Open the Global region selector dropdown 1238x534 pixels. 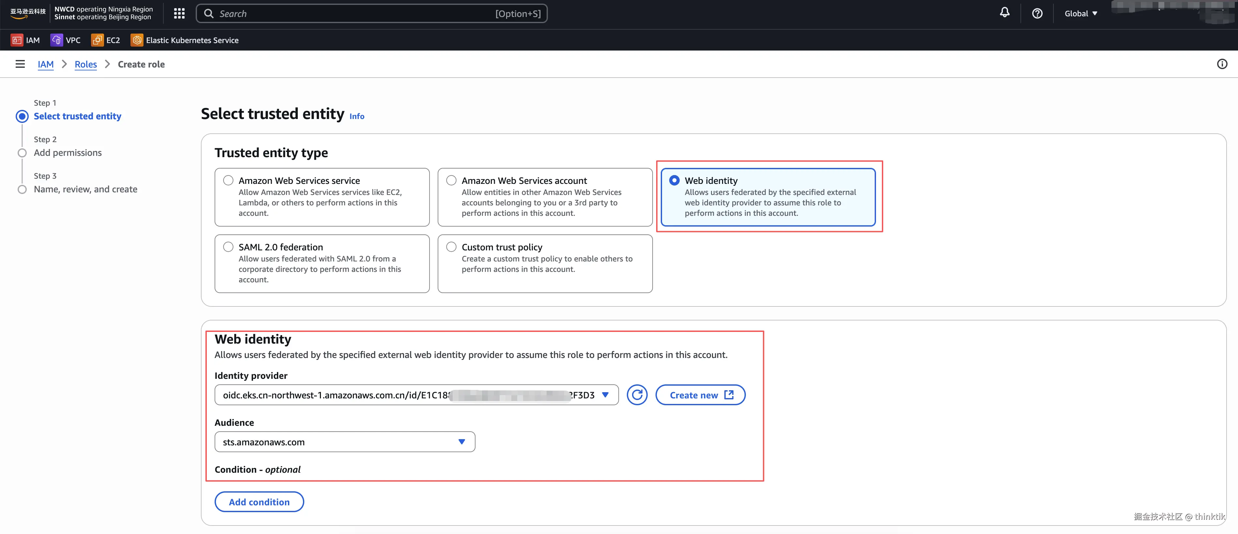point(1080,13)
